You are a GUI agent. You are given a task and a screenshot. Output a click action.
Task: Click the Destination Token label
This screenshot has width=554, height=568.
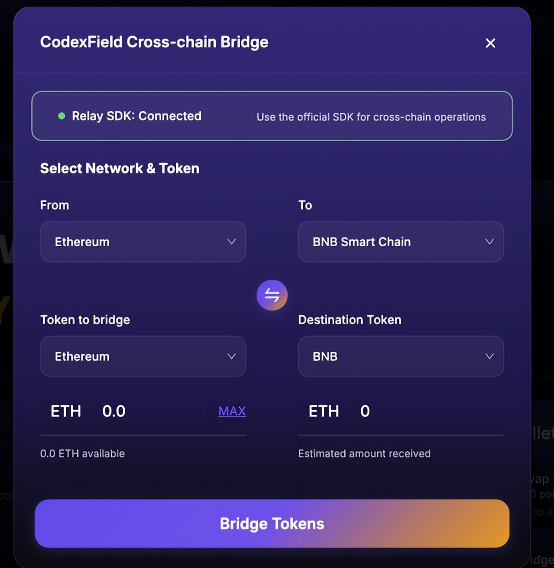pos(349,320)
